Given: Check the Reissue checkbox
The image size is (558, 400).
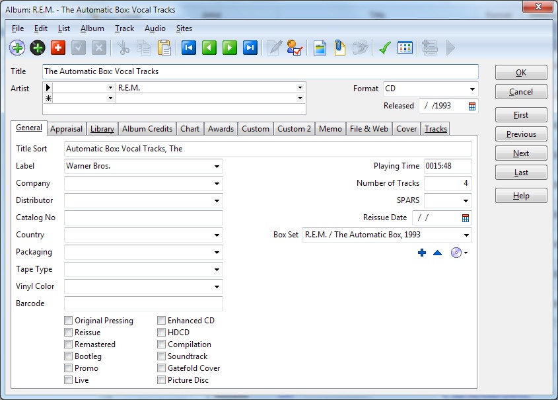Looking at the screenshot, I should [x=68, y=333].
